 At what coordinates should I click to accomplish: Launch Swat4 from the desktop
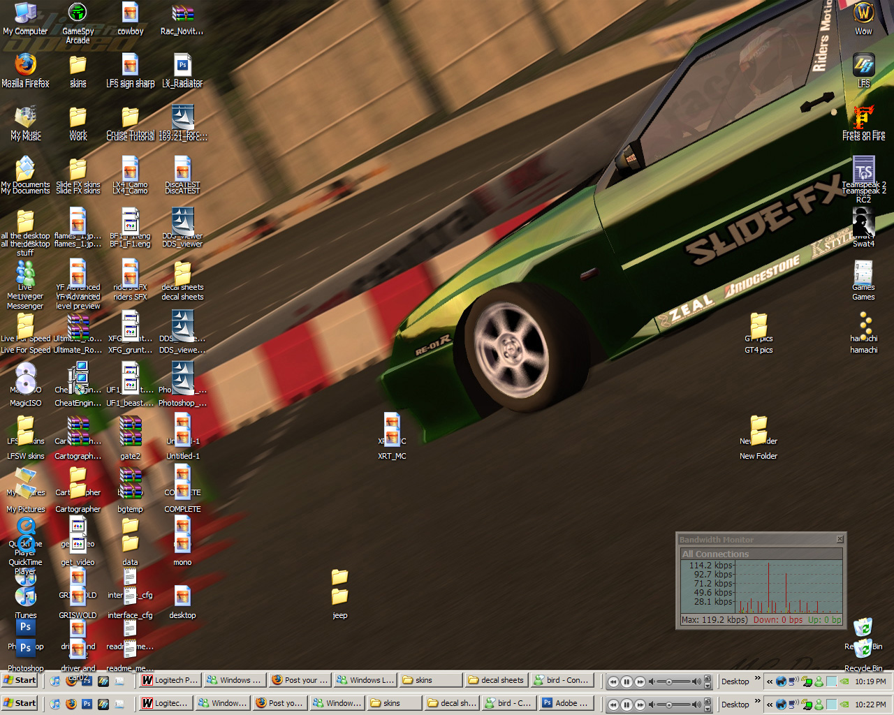click(864, 228)
